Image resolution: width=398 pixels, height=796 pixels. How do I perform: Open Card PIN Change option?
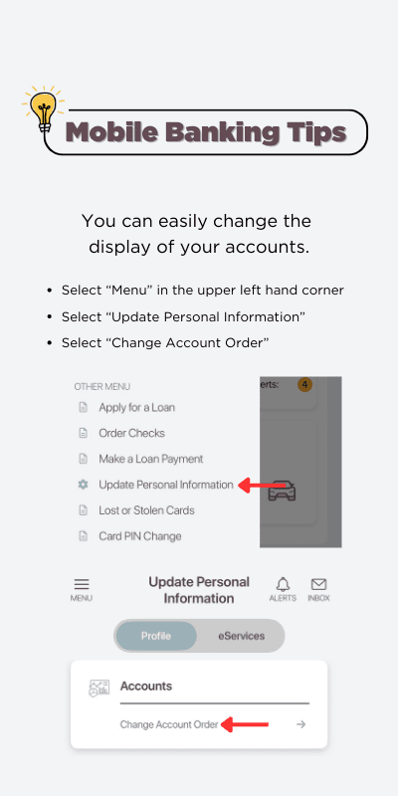click(x=140, y=536)
